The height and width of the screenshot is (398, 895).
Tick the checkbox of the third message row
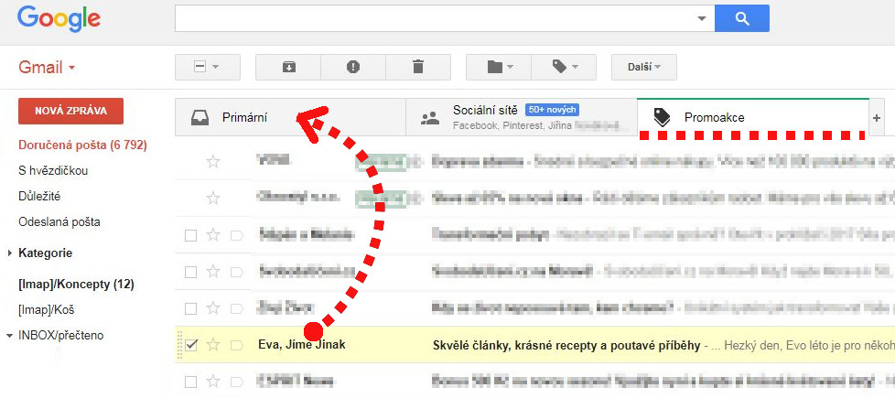tap(191, 235)
